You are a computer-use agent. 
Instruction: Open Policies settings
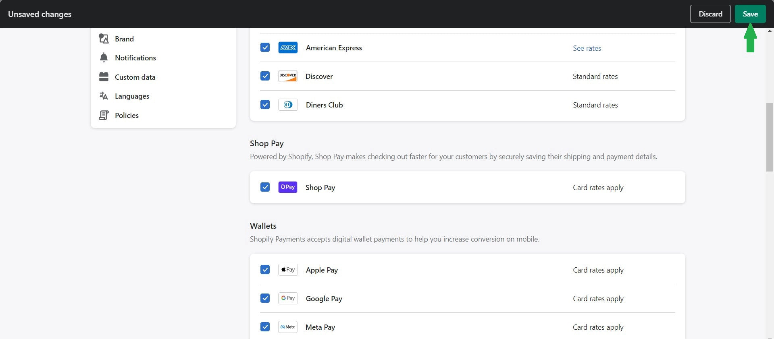click(127, 115)
